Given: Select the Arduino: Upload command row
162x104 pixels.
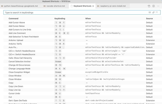Looking at the screenshot, I should 82,40.
